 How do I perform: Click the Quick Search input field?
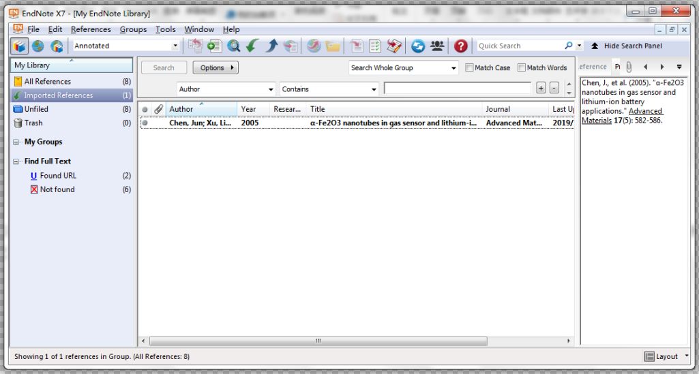[520, 46]
